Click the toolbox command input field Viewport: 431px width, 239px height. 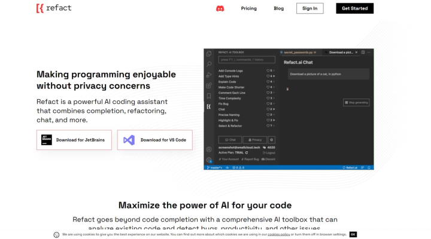pyautogui.click(x=247, y=60)
